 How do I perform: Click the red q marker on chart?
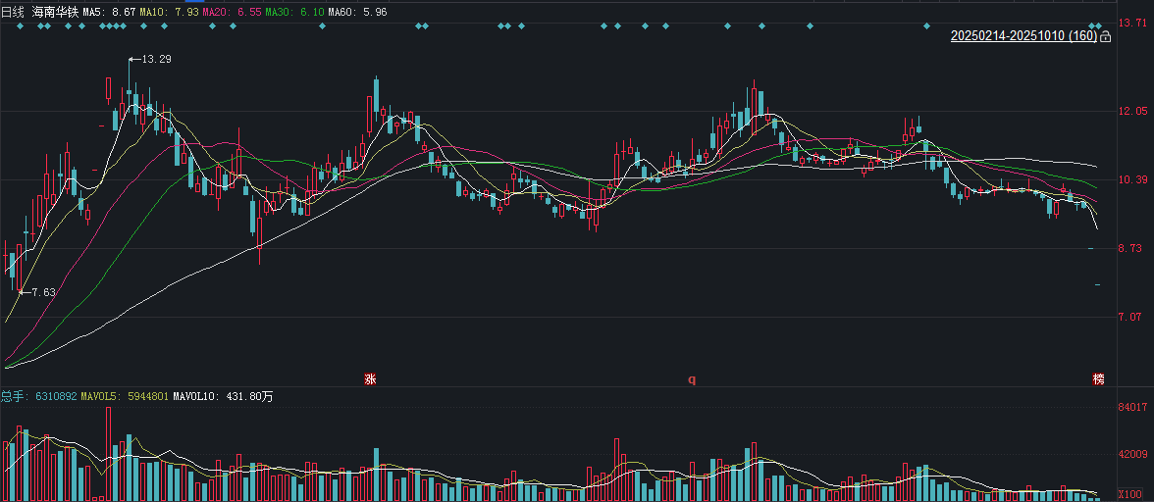[691, 378]
